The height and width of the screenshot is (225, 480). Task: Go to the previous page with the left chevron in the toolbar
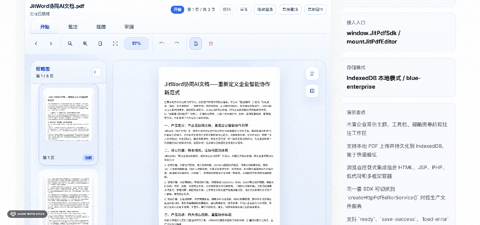[x=36, y=43]
